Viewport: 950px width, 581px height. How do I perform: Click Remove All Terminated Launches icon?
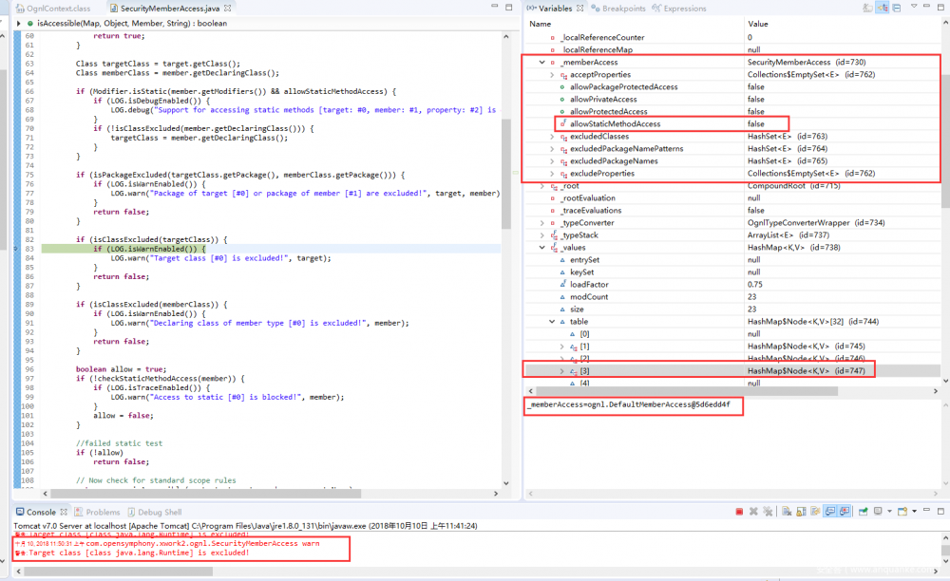point(767,512)
